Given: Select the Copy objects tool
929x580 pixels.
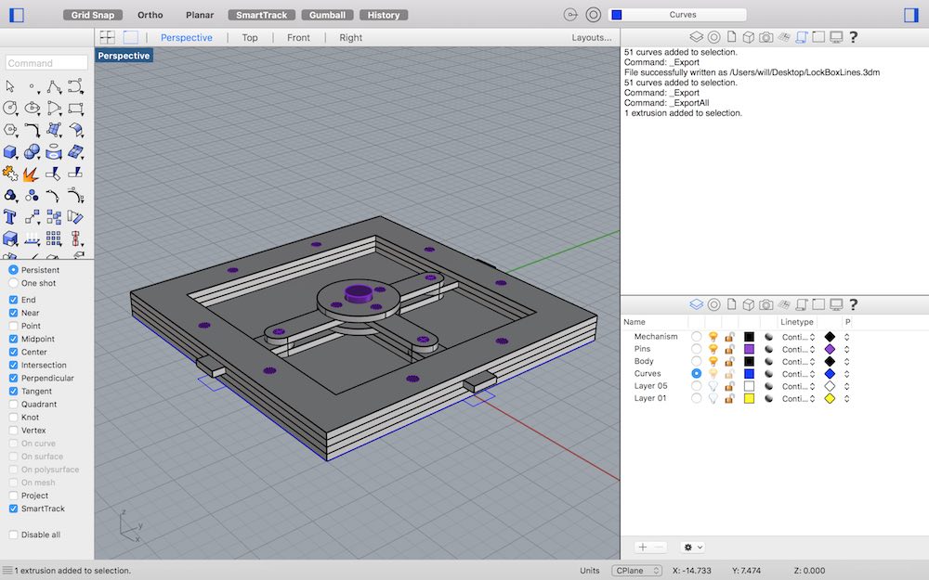Looking at the screenshot, I should point(54,216).
